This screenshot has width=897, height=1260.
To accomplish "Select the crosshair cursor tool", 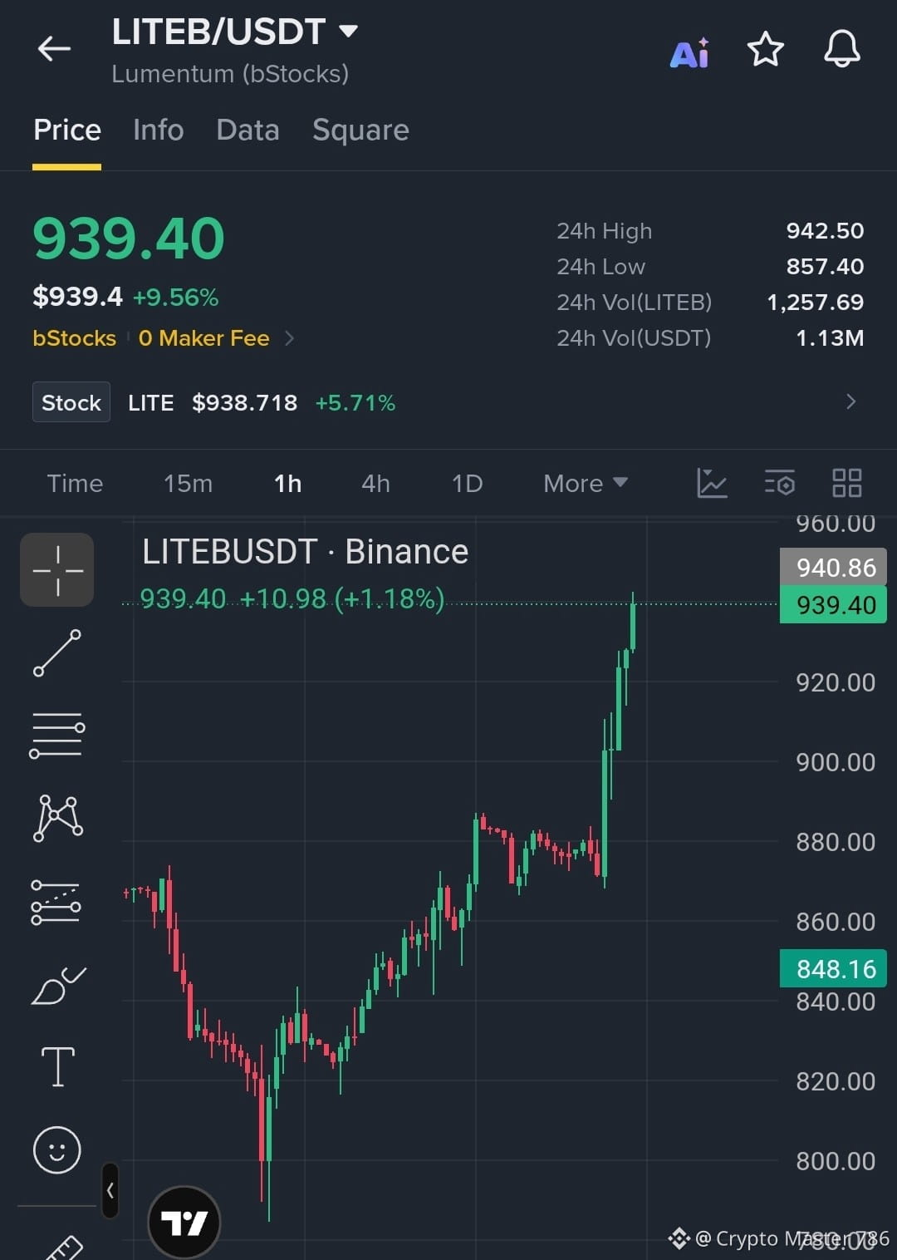I will pos(57,570).
